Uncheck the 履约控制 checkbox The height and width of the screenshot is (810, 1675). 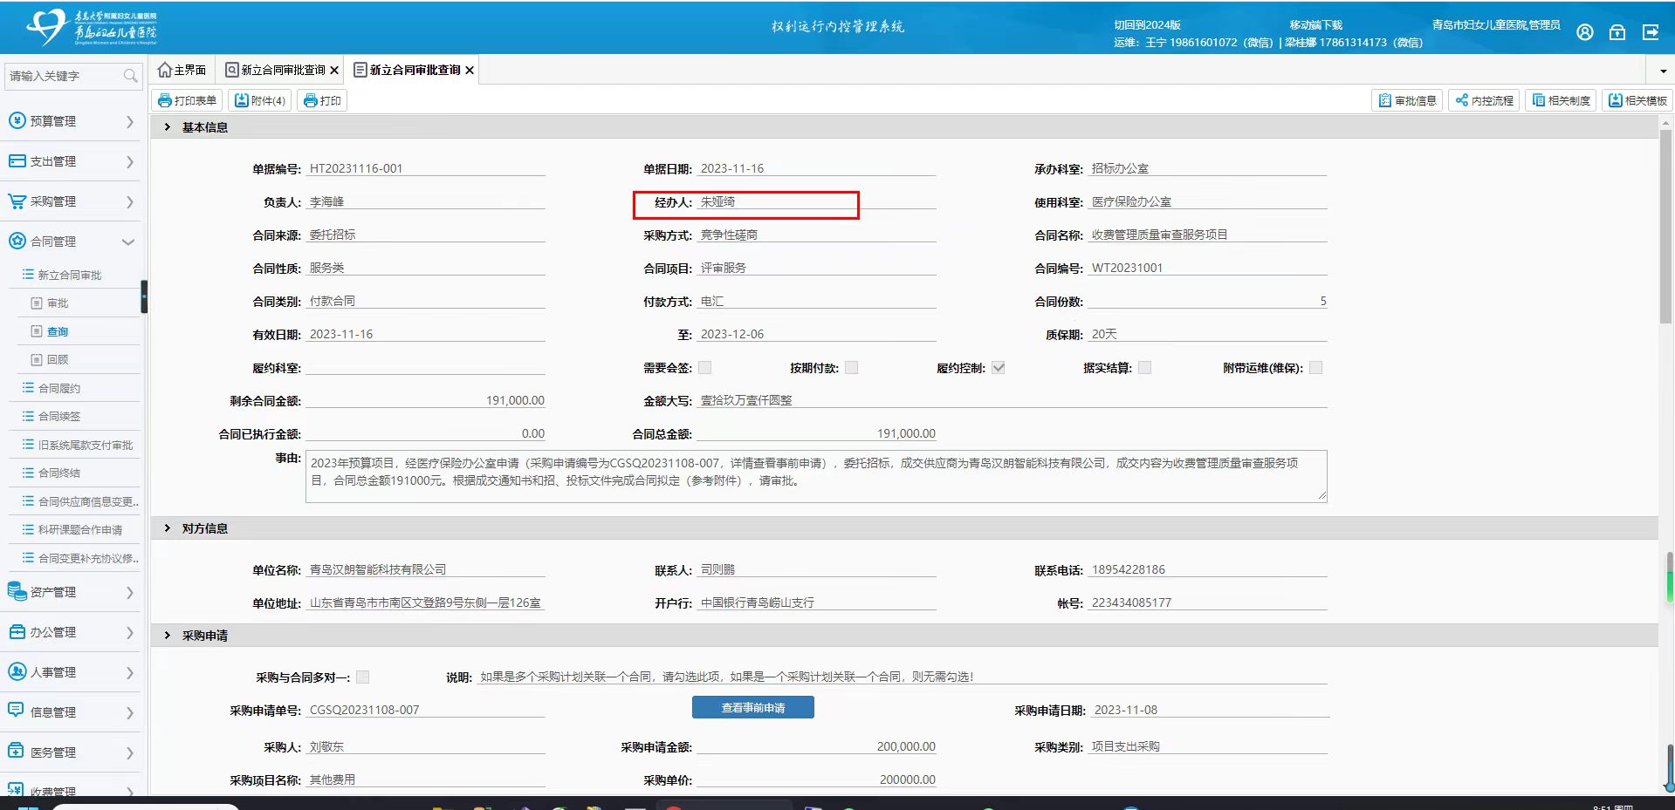coord(999,368)
